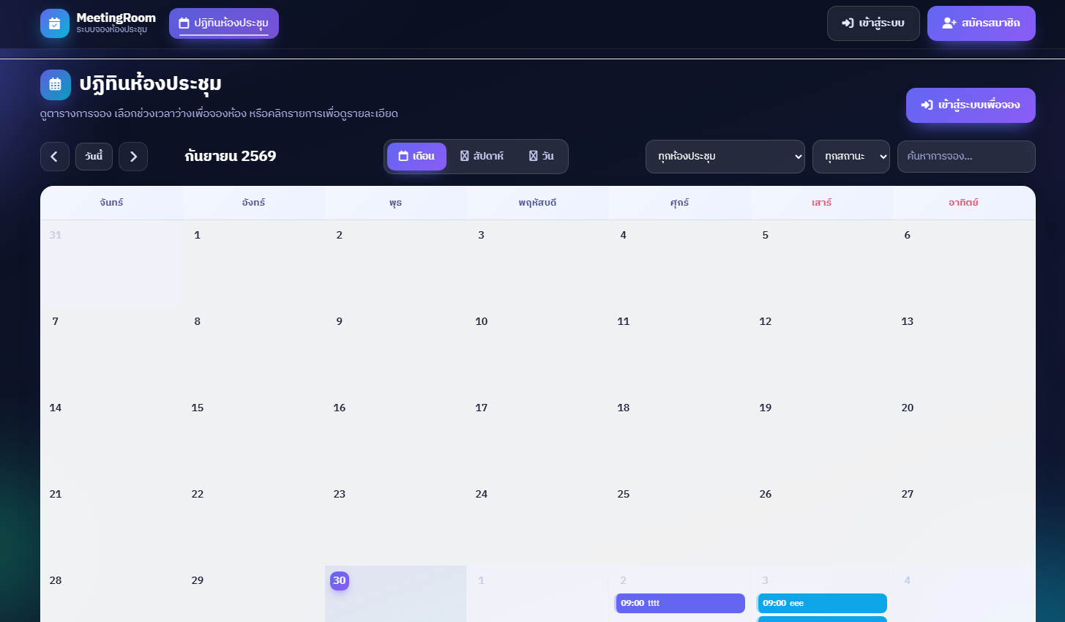Image resolution: width=1065 pixels, height=622 pixels.
Task: Open the ทุกสถานะ status dropdown
Action: click(851, 157)
